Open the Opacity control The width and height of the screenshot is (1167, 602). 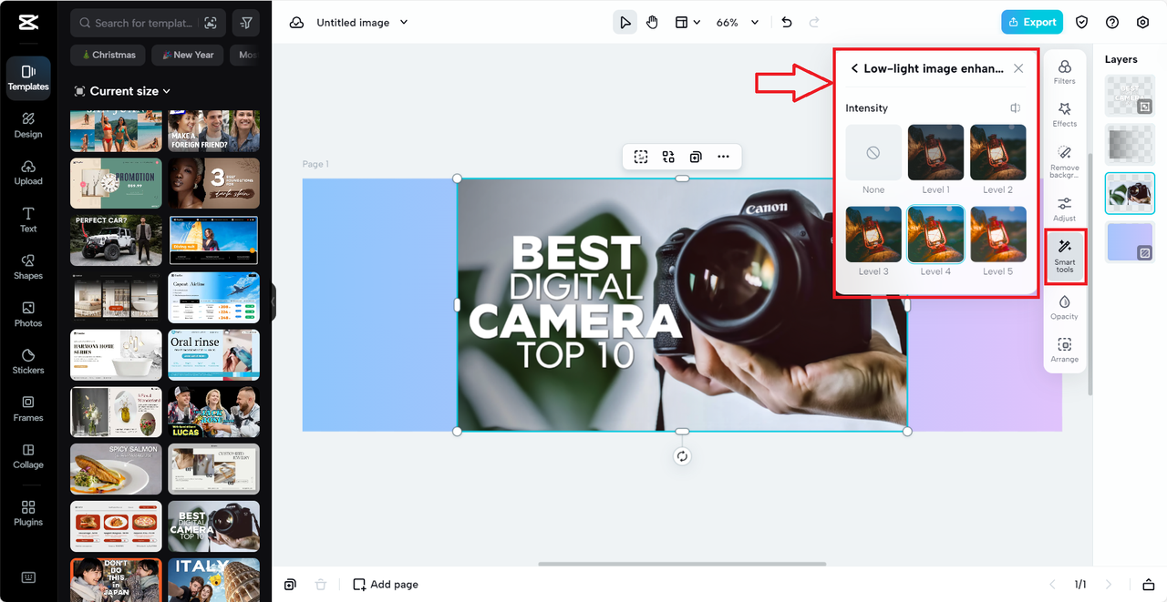tap(1065, 307)
